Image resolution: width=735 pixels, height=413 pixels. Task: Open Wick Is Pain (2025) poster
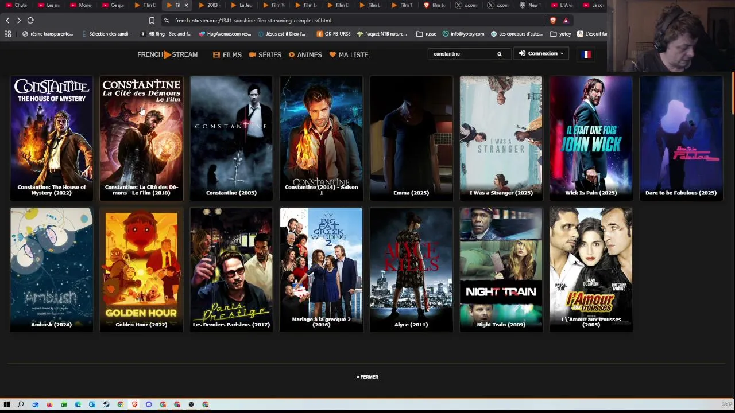[591, 138]
